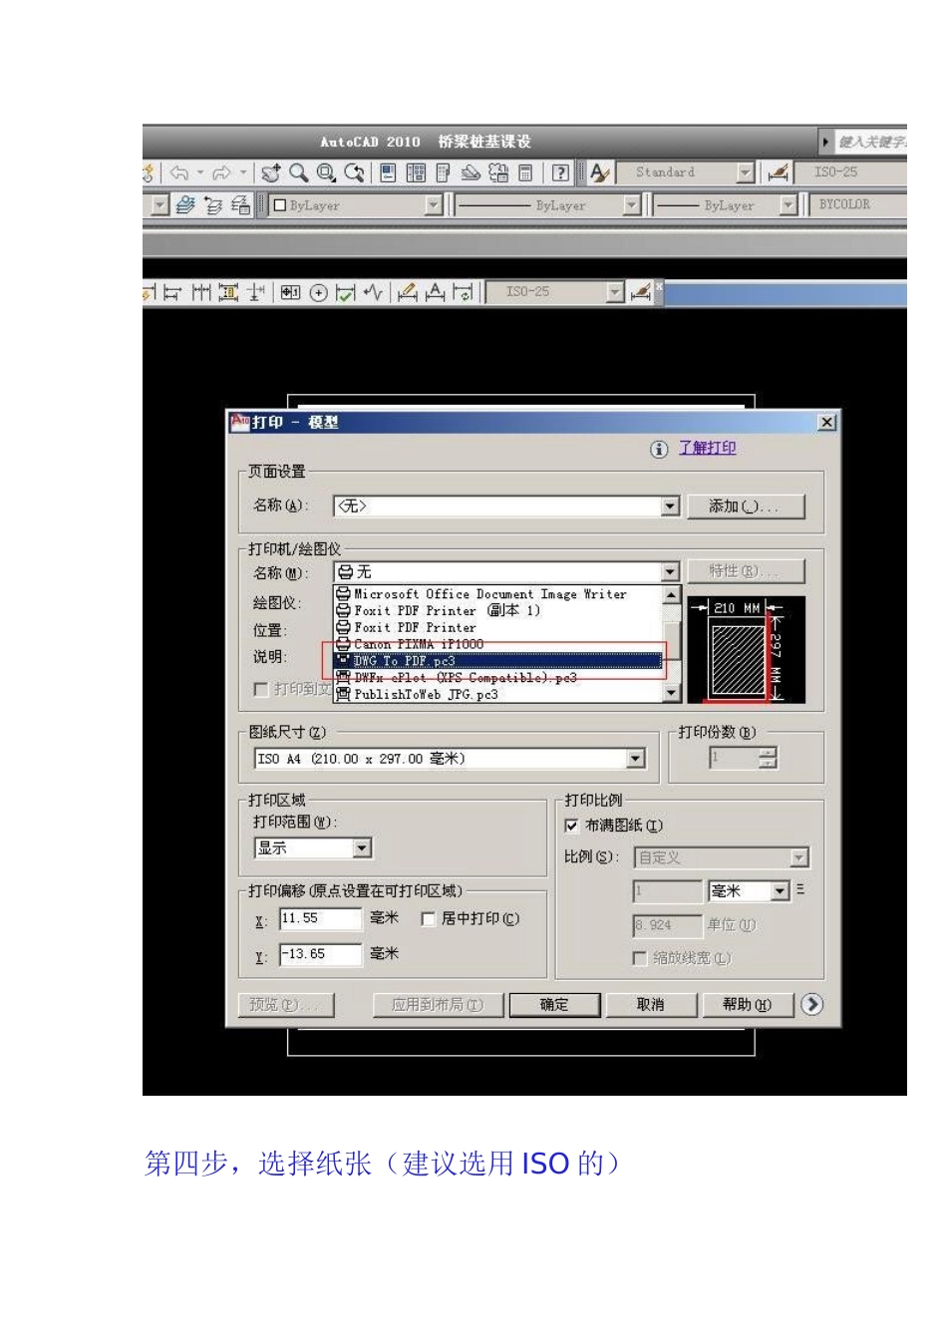Select the Center Mark tool icon
947x1340 pixels.
318,292
